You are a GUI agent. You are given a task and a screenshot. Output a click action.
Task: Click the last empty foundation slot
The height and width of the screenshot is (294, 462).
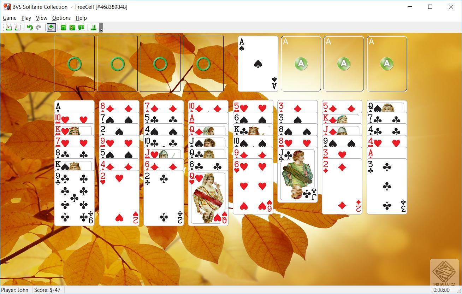click(x=387, y=64)
